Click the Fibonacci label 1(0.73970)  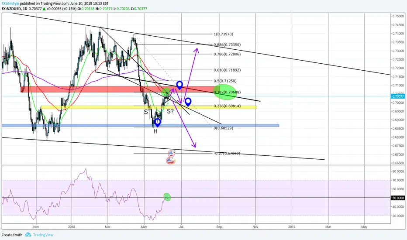click(224, 34)
